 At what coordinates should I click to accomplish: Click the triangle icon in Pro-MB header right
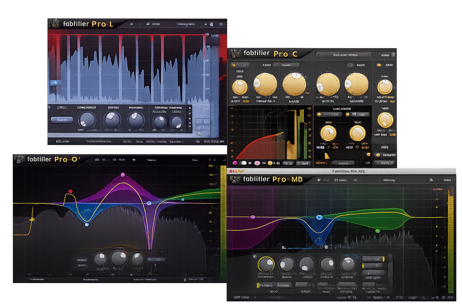pos(431,180)
